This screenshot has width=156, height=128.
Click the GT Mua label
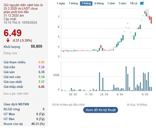[x=9, y=114]
